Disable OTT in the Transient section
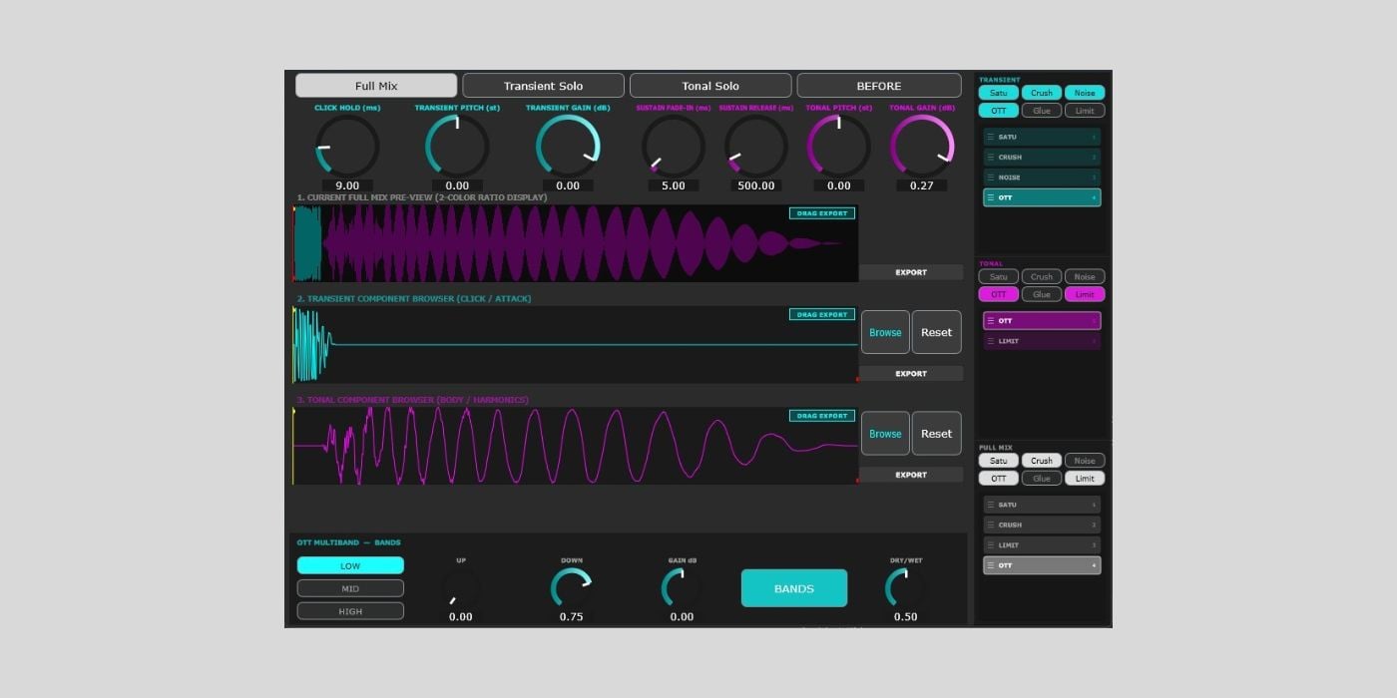The height and width of the screenshot is (698, 1397). tap(998, 111)
